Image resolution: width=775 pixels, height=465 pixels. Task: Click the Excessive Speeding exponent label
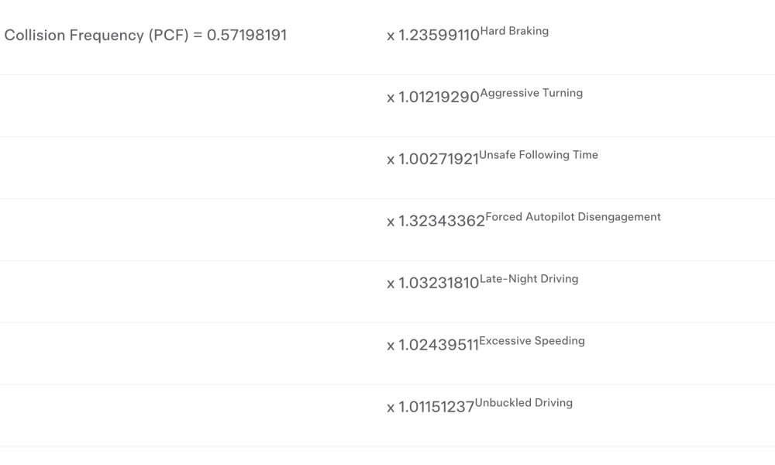(532, 341)
